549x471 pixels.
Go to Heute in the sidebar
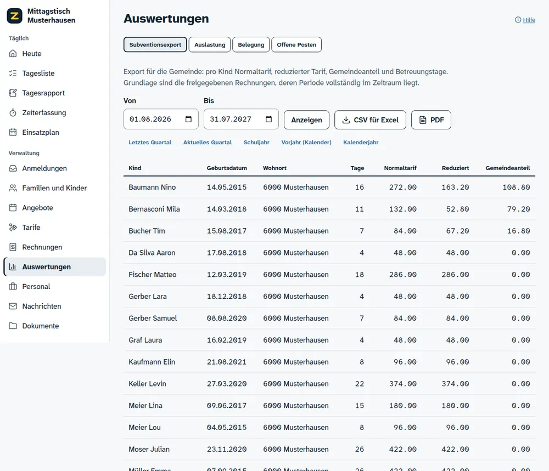click(54, 54)
